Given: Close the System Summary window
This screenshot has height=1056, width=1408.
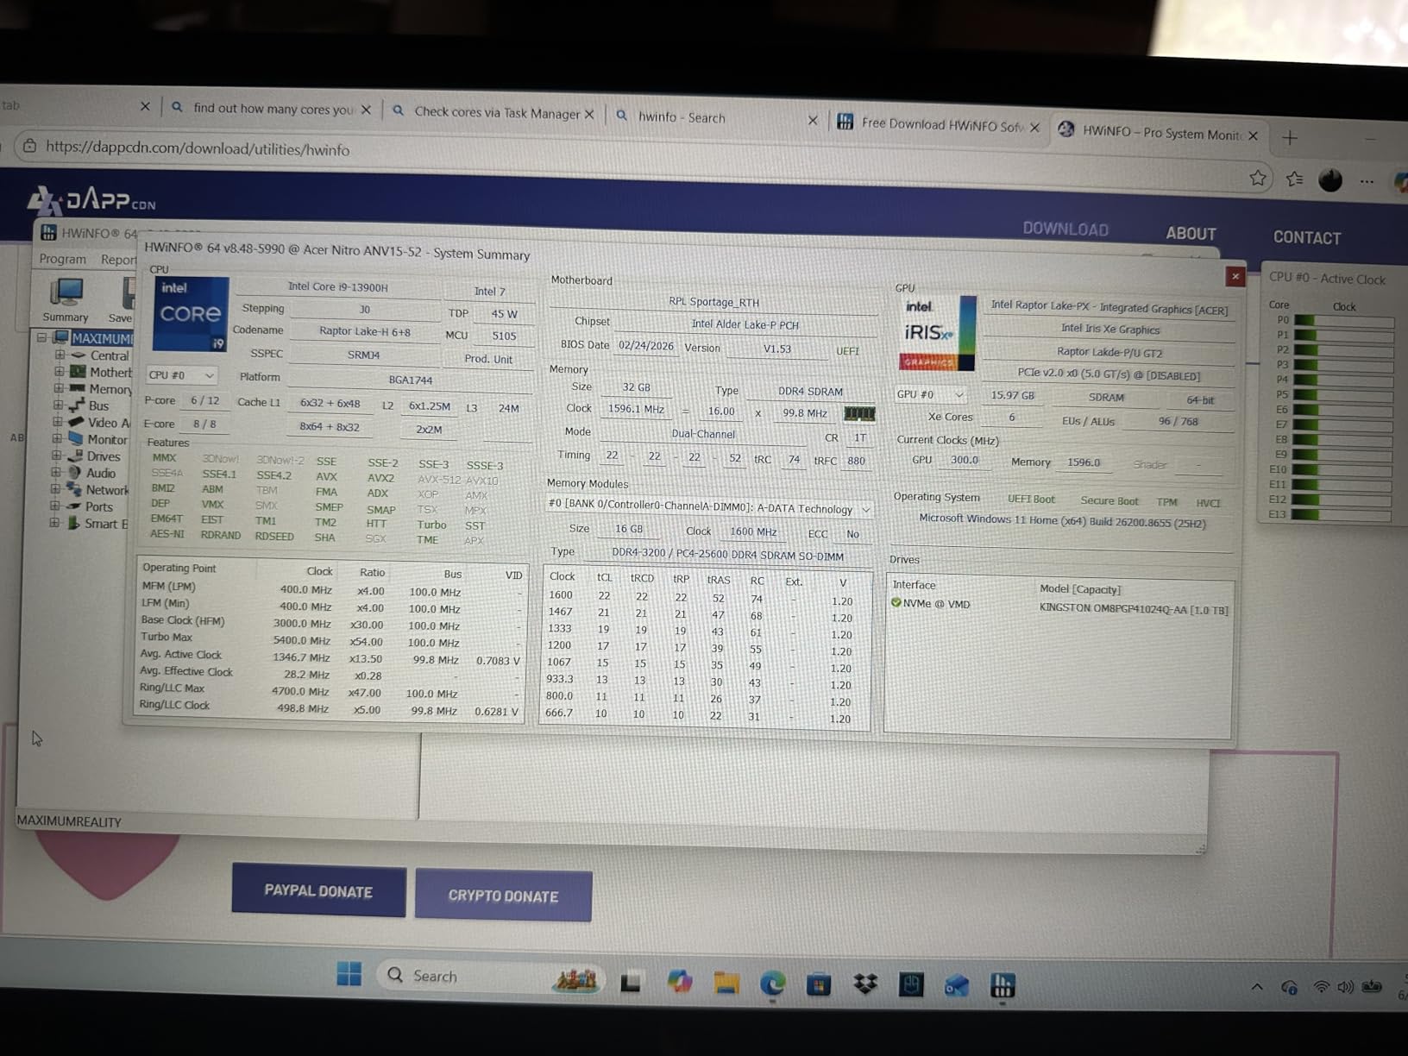Looking at the screenshot, I should 1235,276.
